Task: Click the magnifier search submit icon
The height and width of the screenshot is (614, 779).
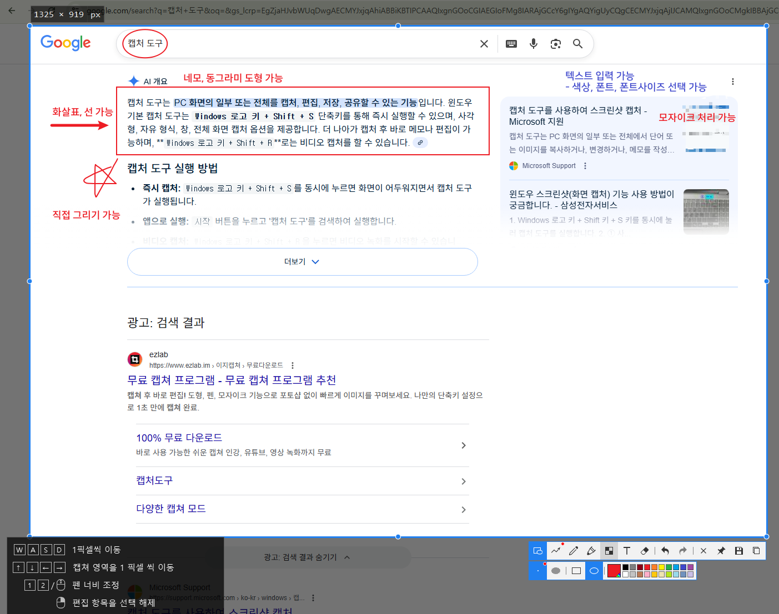Action: [578, 44]
